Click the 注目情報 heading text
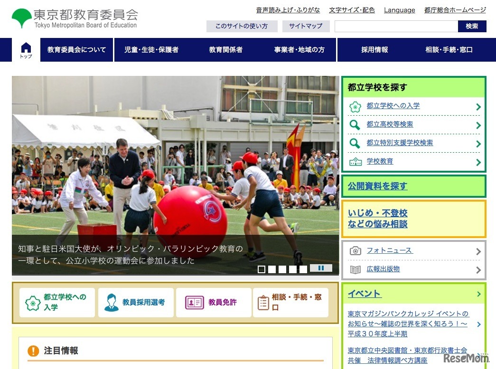The image size is (496, 369). coord(61,351)
